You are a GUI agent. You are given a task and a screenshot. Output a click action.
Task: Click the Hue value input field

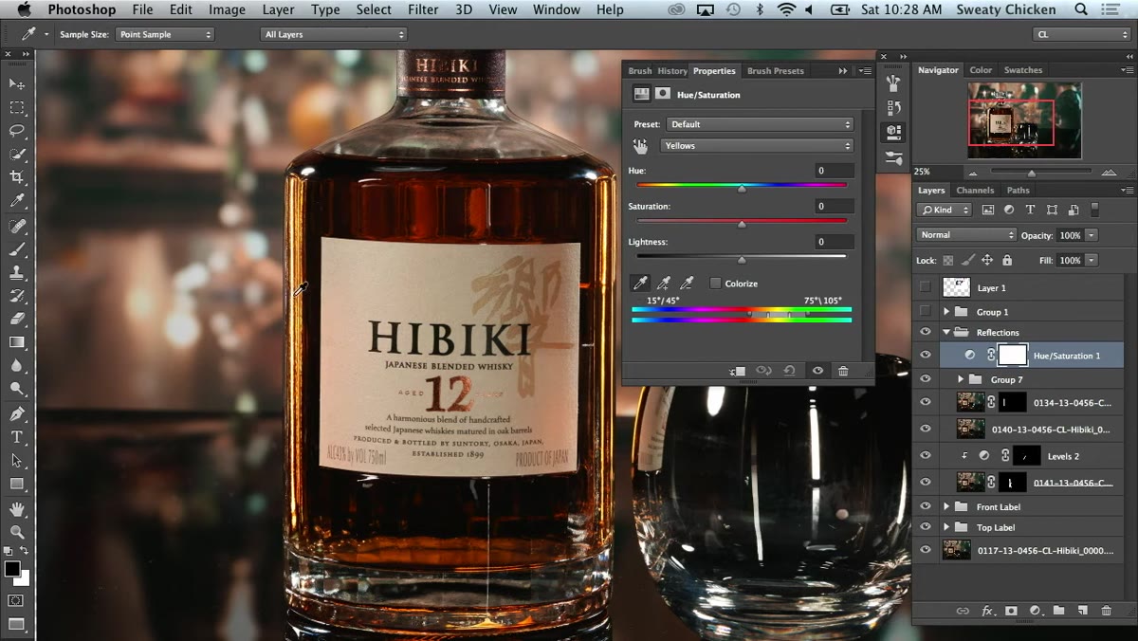click(835, 171)
